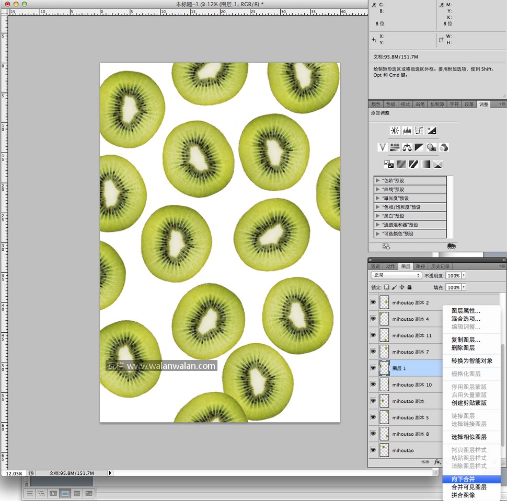Open the opacity 不透明度 dropdown arrow
Screen dimensions: 507x501
pyautogui.click(x=464, y=275)
